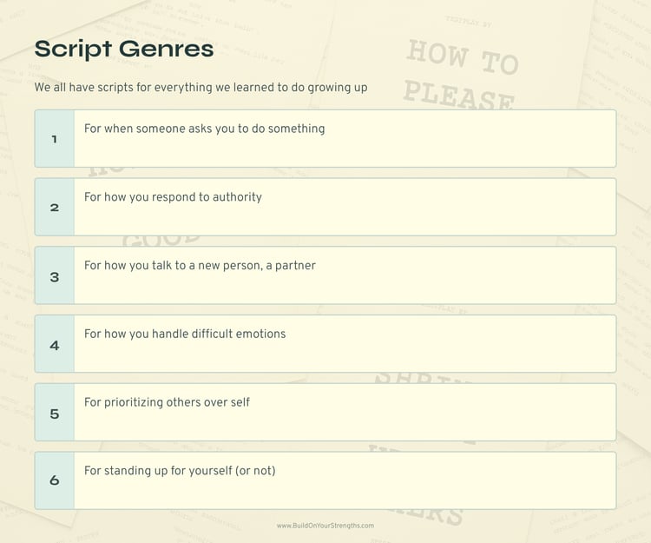This screenshot has height=543, width=651.
Task: Click "For when someone asks you to do something"
Action: [204, 129]
